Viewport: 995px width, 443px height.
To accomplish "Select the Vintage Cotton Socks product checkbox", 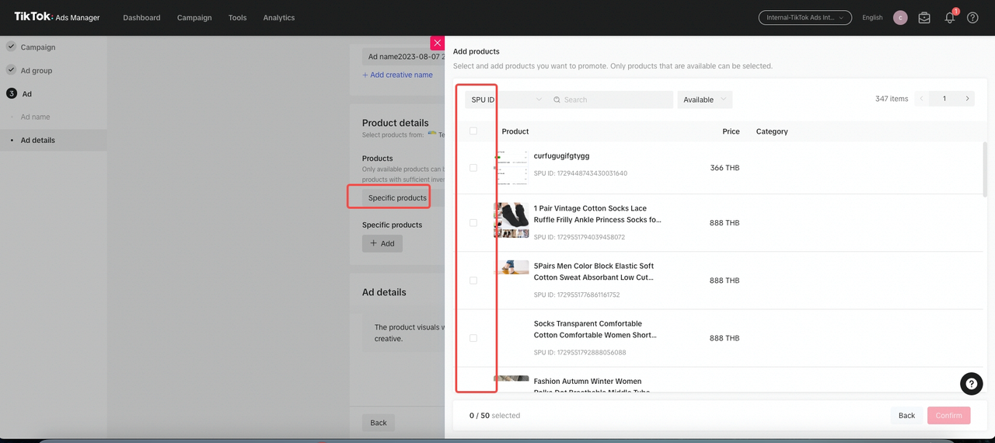I will [473, 223].
